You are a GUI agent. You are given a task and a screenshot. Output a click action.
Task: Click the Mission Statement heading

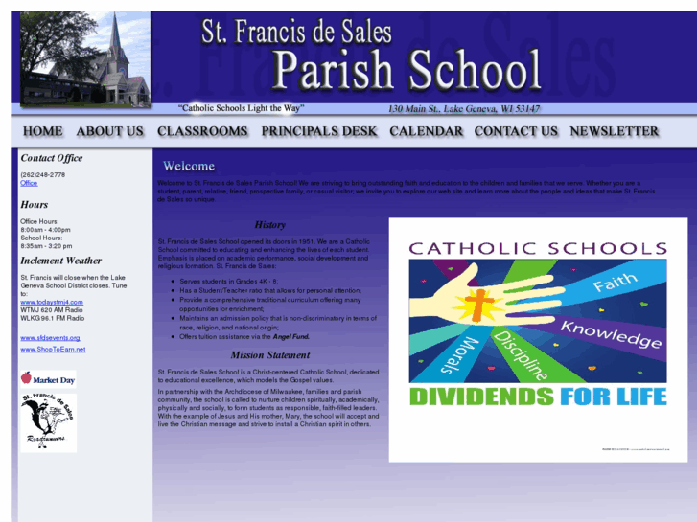coord(269,355)
